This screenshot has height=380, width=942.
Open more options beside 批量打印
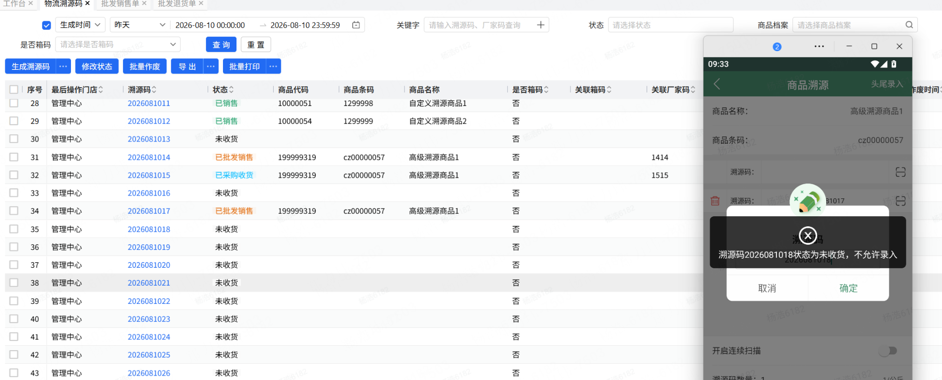274,66
